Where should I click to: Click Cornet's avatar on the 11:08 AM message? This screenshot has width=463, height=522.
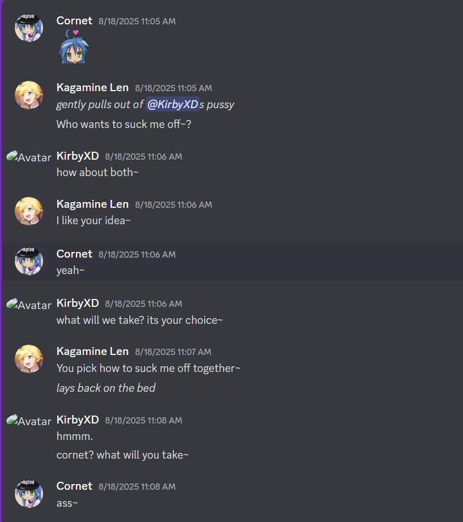[x=29, y=494]
